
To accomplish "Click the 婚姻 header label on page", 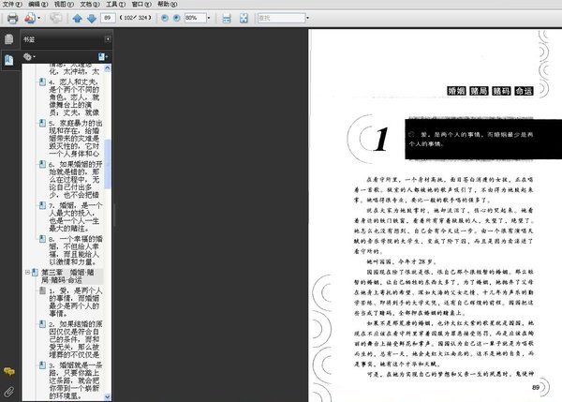I will (456, 91).
